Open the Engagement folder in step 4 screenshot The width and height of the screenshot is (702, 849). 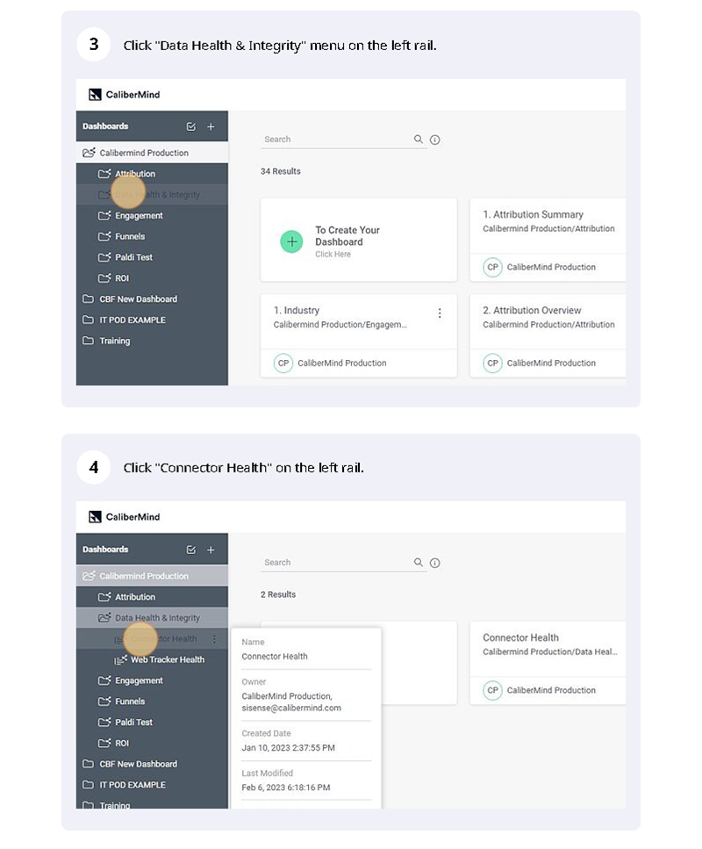[152, 680]
